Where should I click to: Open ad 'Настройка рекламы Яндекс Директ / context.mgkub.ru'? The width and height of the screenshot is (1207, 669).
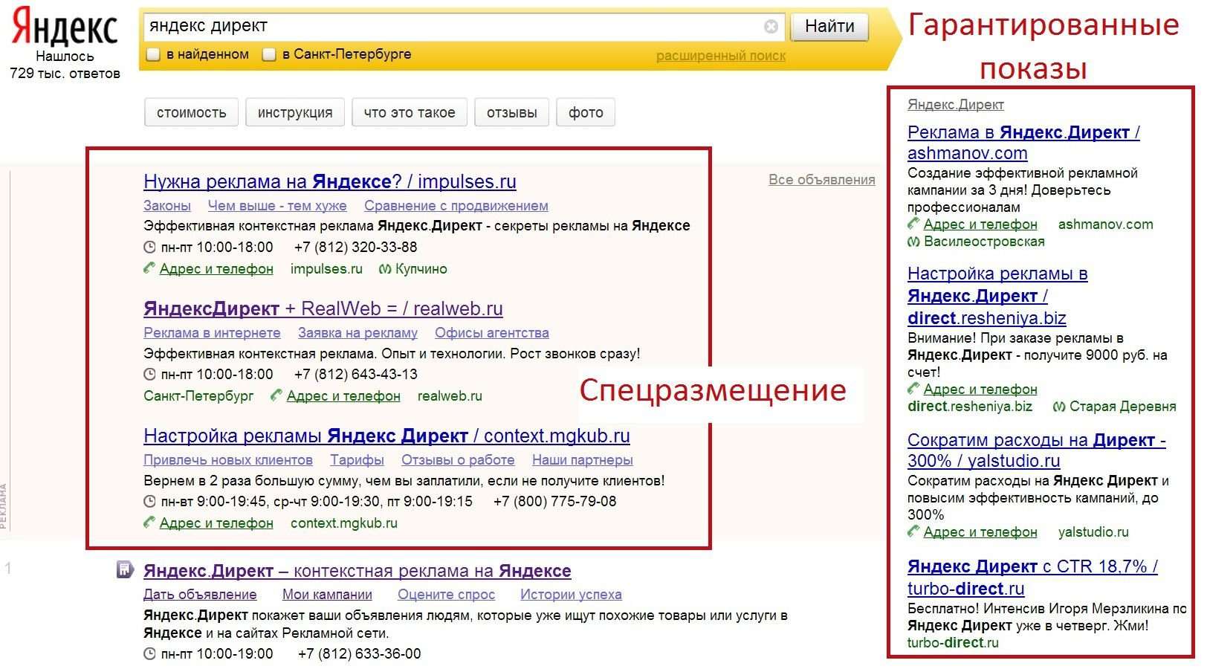(x=386, y=436)
